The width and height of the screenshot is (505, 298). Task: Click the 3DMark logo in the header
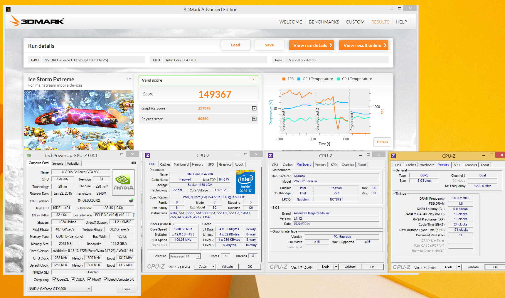point(37,21)
